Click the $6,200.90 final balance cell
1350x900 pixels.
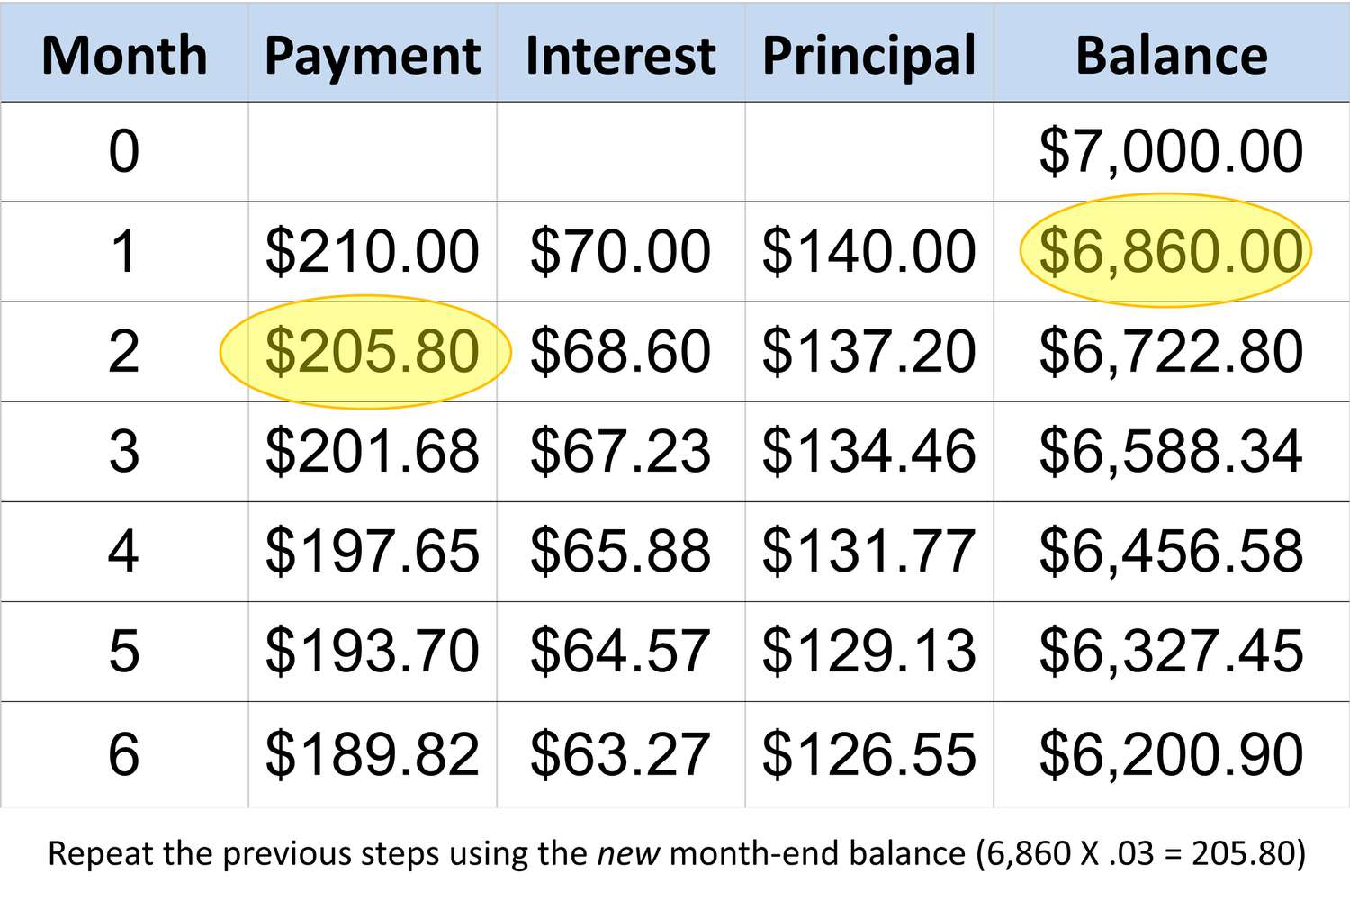pyautogui.click(x=1171, y=753)
